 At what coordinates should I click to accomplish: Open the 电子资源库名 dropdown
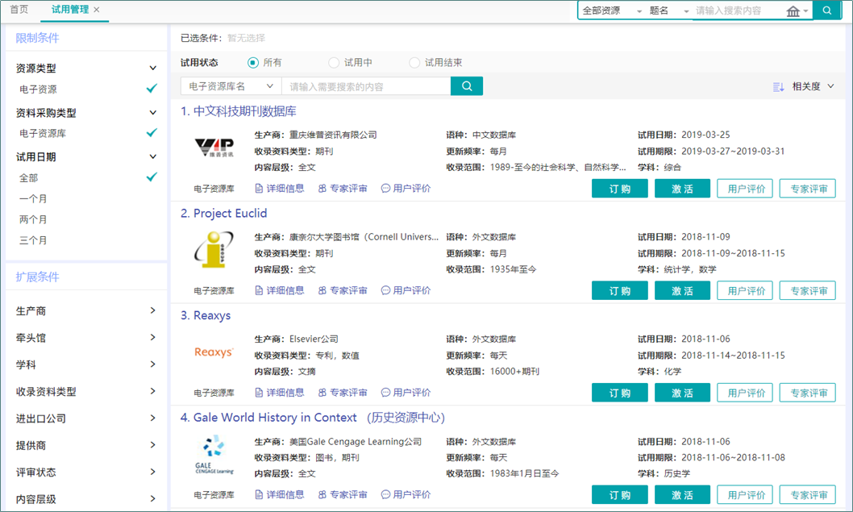tap(231, 86)
